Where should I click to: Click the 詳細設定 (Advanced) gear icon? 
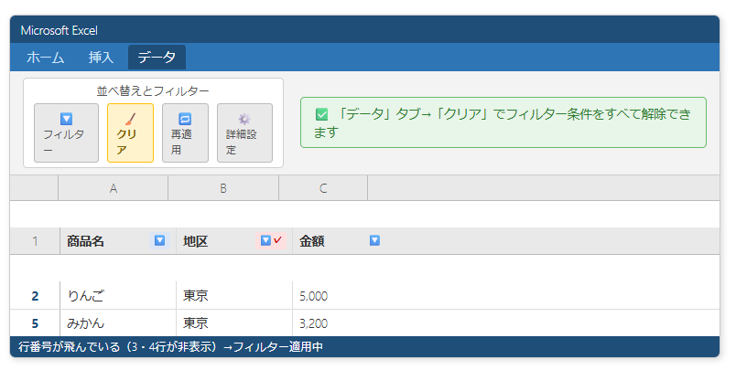244,119
